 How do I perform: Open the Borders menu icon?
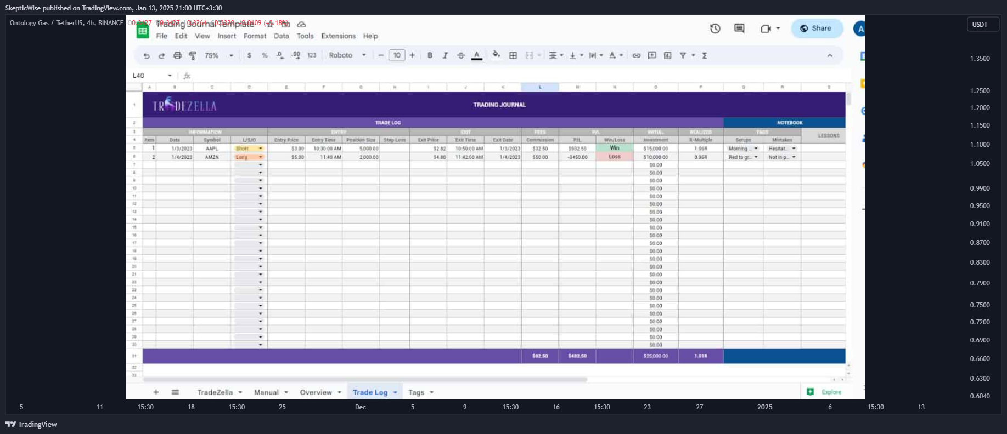pyautogui.click(x=513, y=55)
